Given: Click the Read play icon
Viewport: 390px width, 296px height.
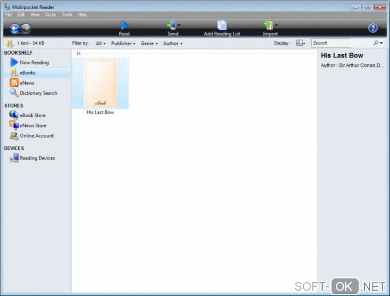Looking at the screenshot, I should pos(124,25).
